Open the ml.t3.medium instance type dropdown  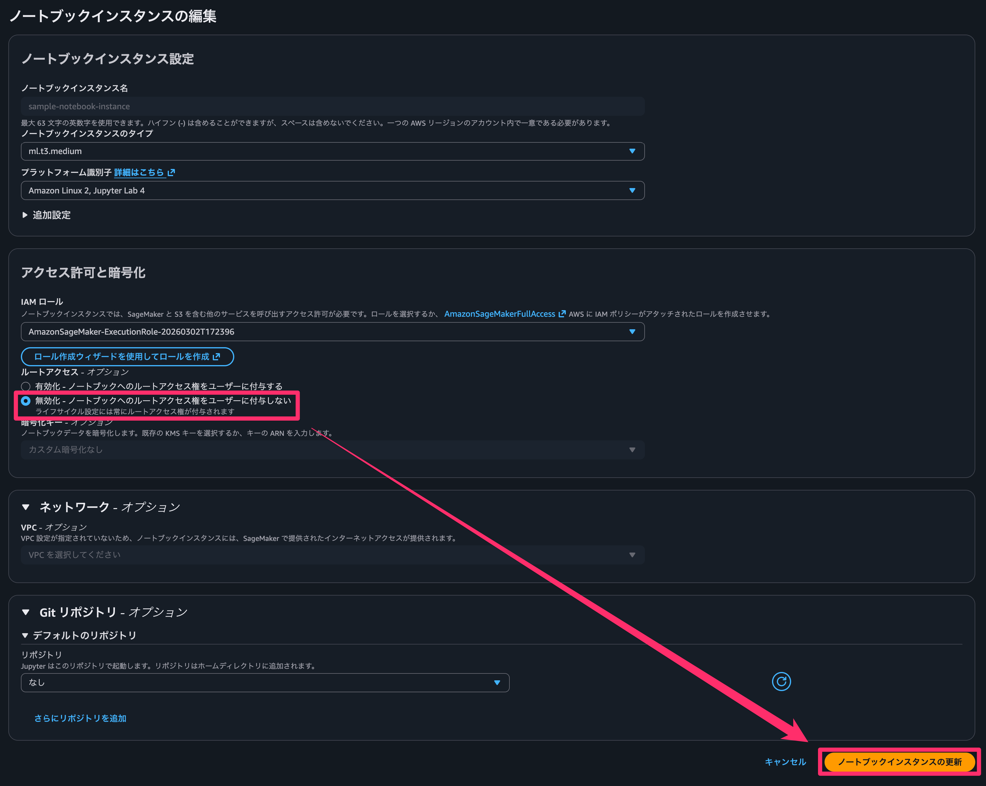(320, 151)
